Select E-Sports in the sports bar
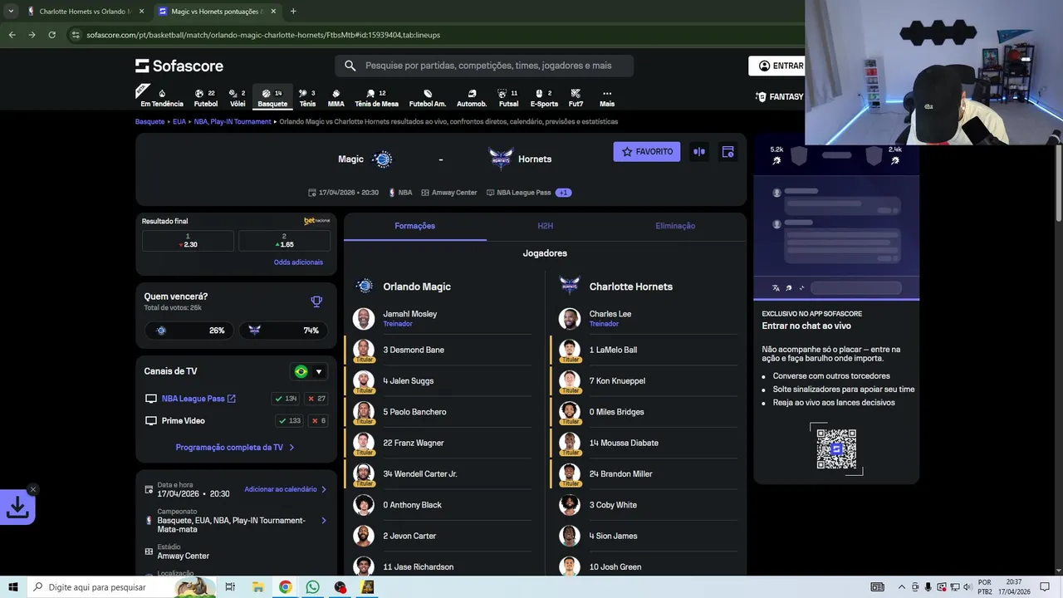The height and width of the screenshot is (598, 1063). pos(544,98)
